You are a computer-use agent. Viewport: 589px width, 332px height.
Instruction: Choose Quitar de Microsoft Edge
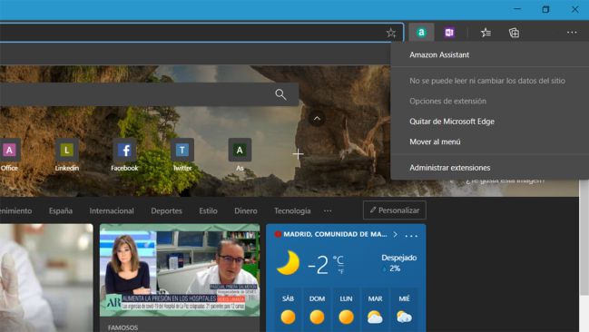click(452, 122)
